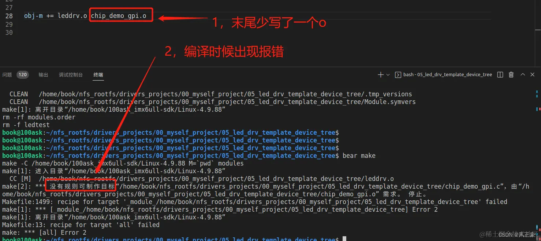The image size is (541, 241).
Task: Click the bash shell icon in terminal list
Action: click(x=398, y=74)
